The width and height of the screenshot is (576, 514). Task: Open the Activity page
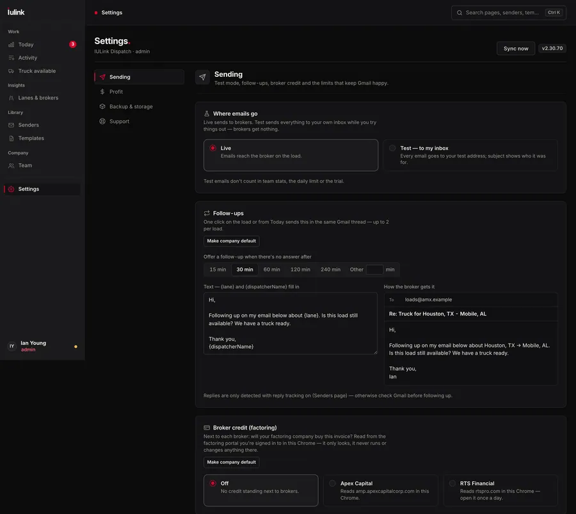[42, 58]
